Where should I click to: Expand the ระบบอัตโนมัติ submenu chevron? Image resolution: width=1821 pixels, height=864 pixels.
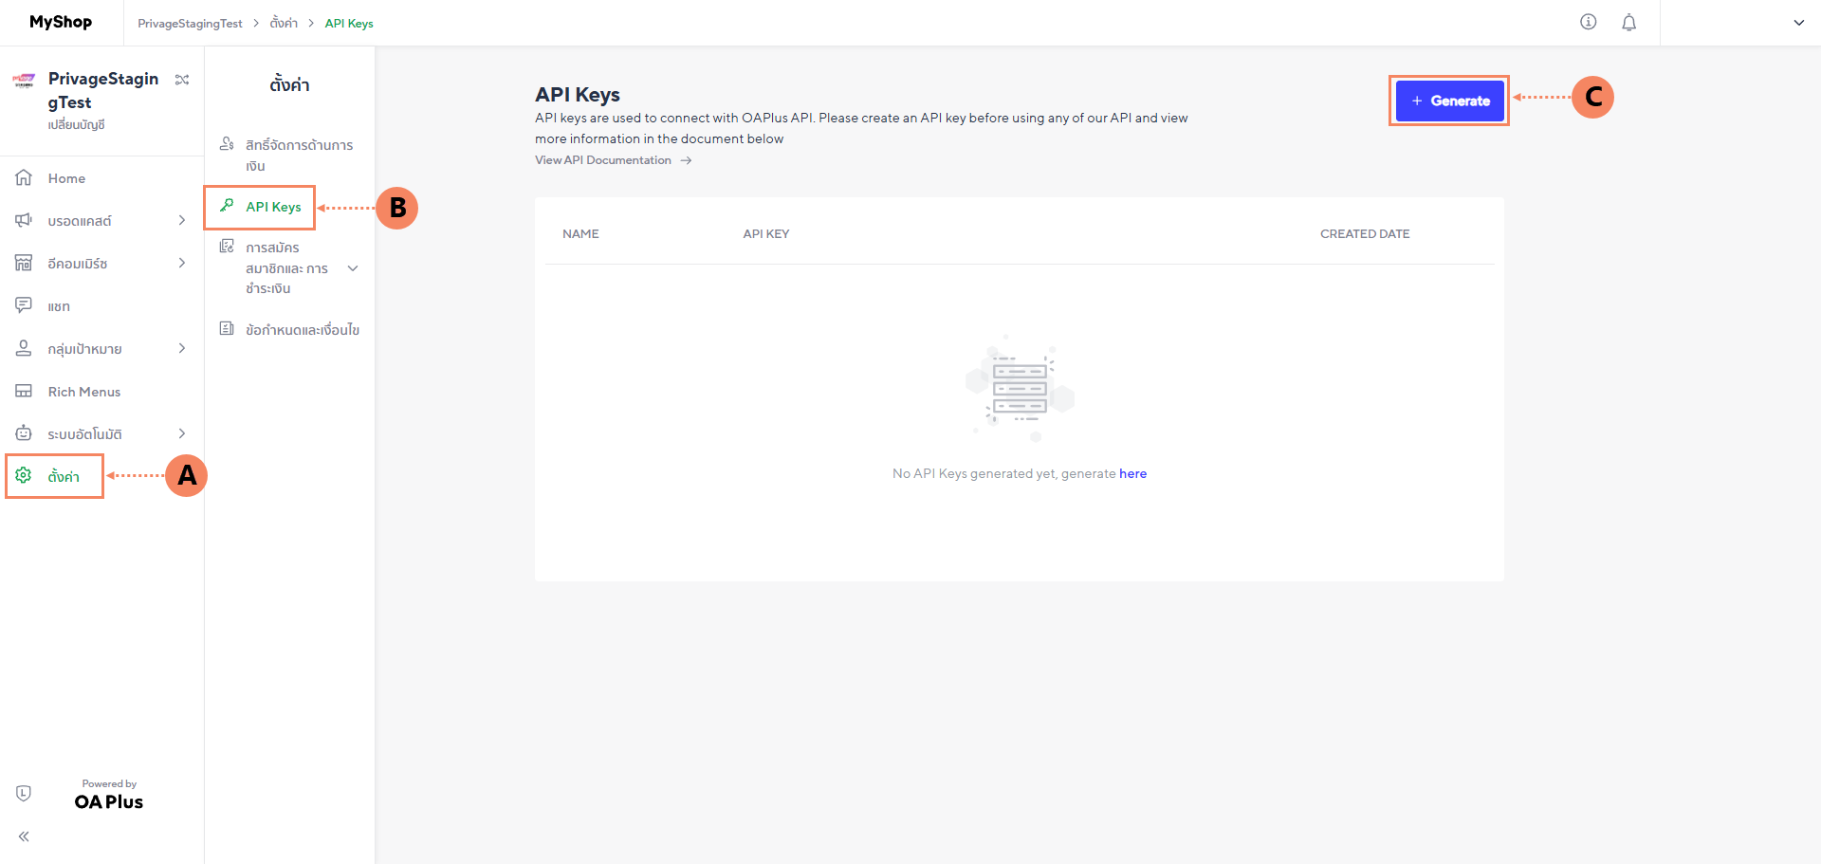tap(182, 433)
